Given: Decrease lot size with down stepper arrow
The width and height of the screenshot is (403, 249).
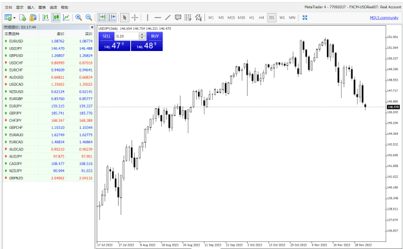Looking at the screenshot, I should [142, 38].
